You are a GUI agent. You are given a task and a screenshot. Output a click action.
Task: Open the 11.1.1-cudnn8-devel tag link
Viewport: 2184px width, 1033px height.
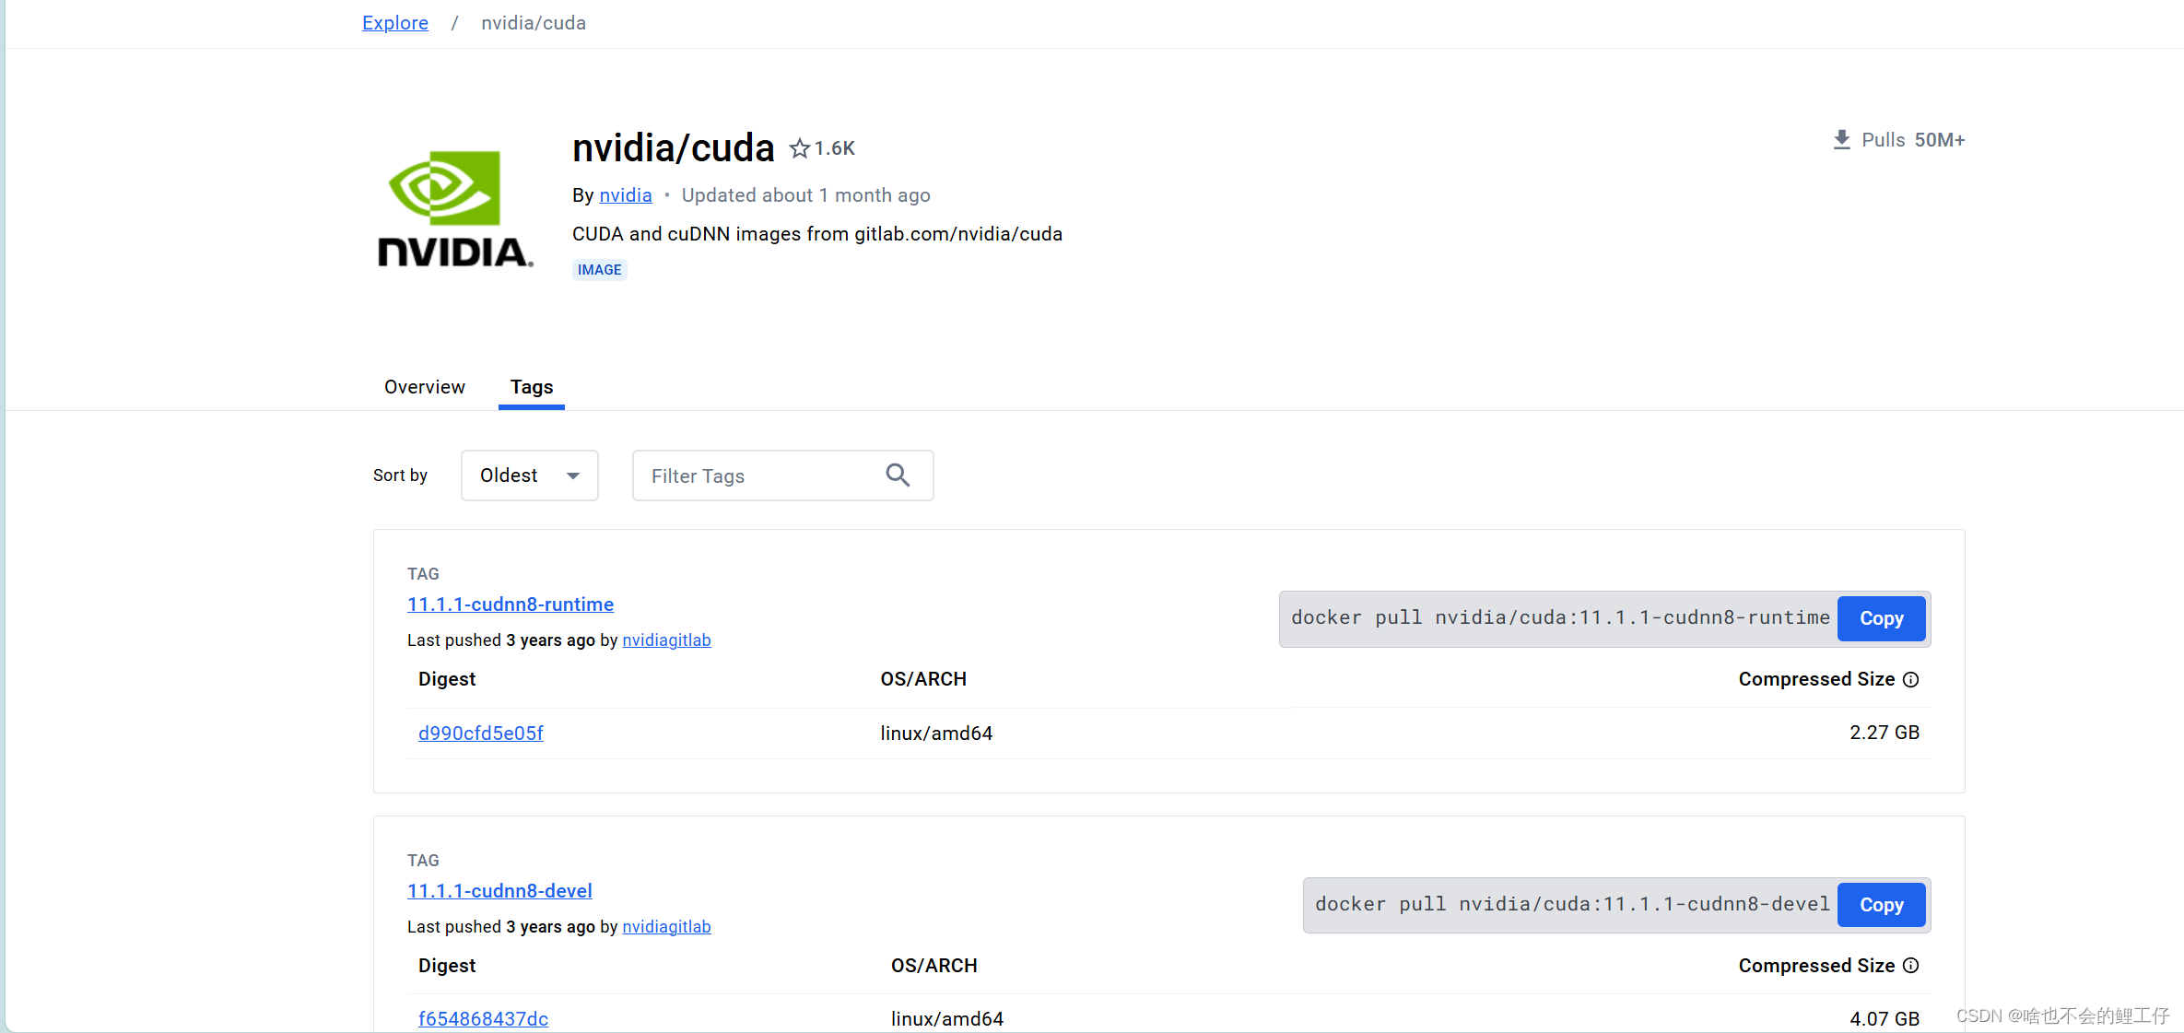coord(499,890)
